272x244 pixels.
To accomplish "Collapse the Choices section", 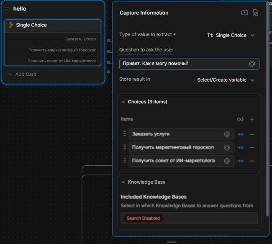I will (123, 102).
